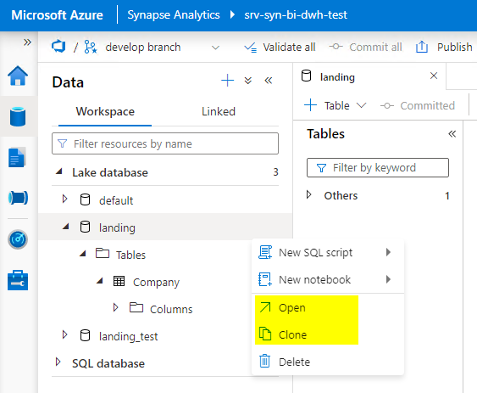Collapse the Lake database group
The width and height of the screenshot is (477, 393).
pyautogui.click(x=59, y=172)
